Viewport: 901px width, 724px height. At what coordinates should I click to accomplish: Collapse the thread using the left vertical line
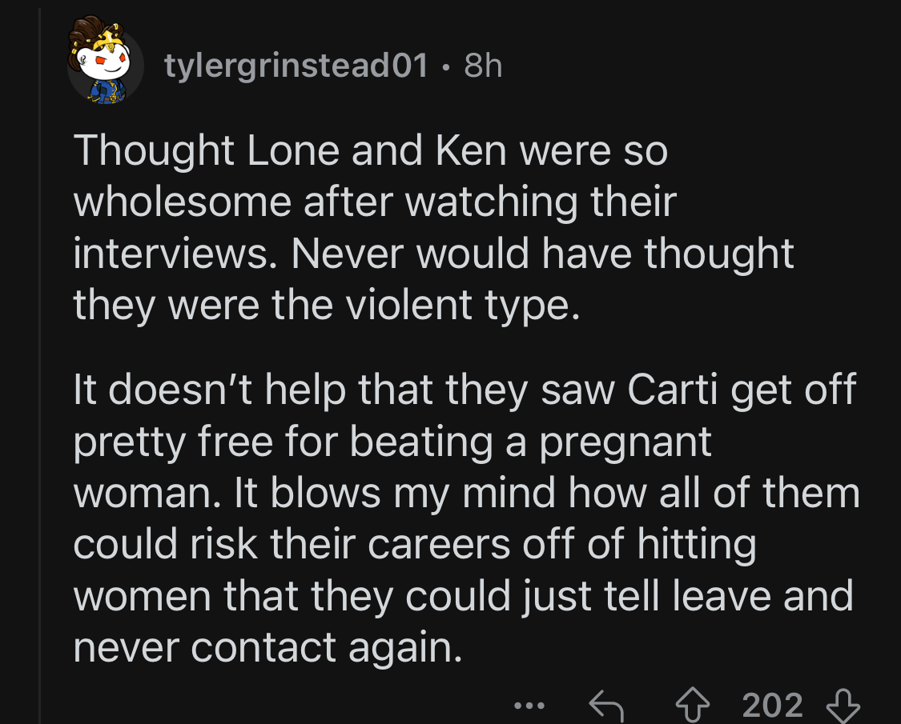40,360
